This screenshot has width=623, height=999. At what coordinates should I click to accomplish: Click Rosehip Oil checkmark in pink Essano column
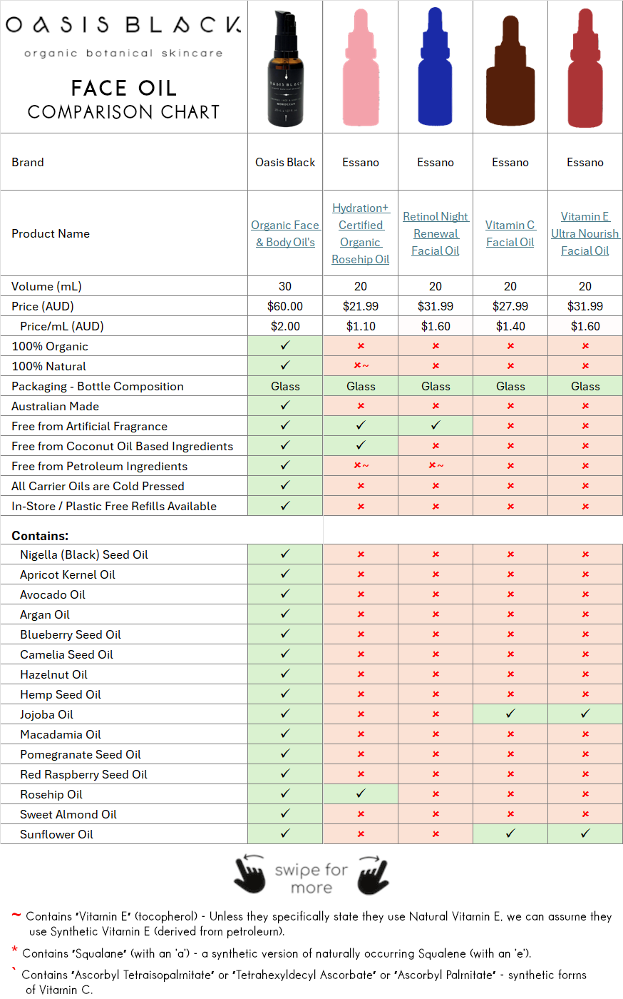pos(361,794)
